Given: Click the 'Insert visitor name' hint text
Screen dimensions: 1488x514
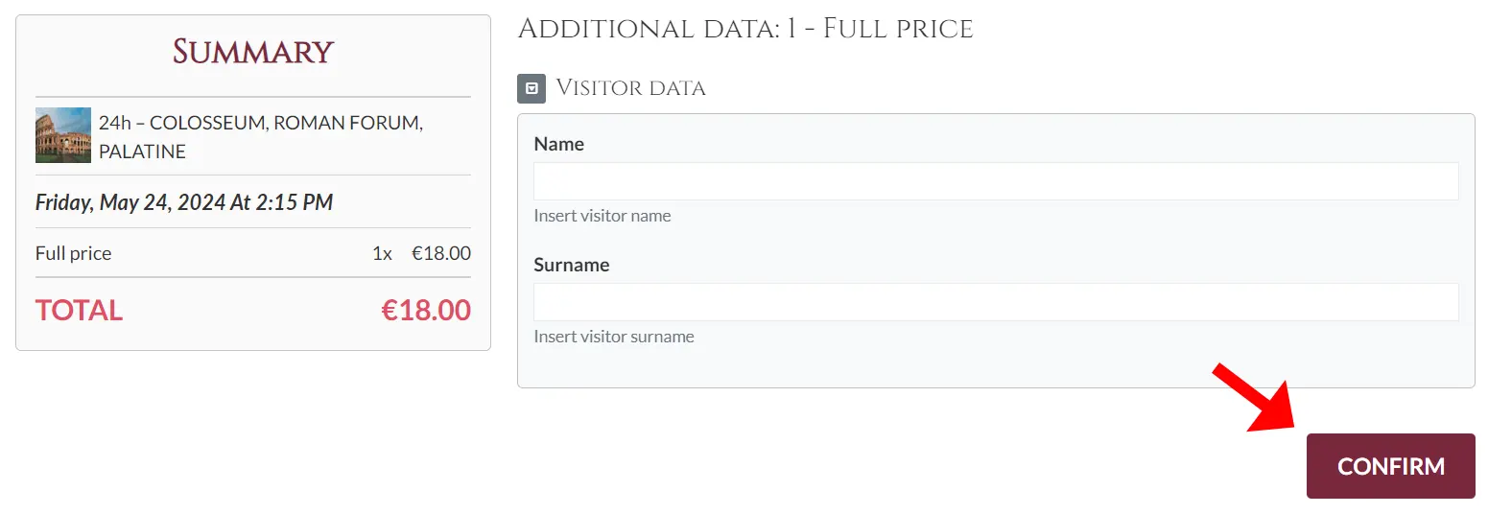Looking at the screenshot, I should [602, 216].
